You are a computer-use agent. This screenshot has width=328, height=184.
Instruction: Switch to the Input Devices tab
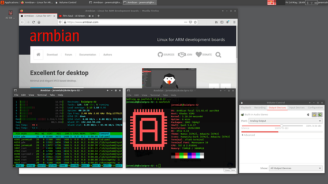(297, 108)
